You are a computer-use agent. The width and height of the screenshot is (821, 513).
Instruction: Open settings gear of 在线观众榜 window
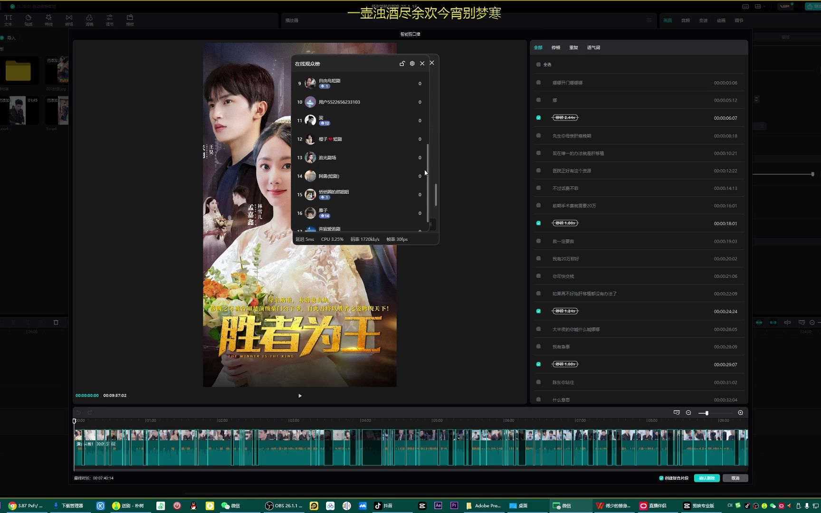tap(412, 63)
